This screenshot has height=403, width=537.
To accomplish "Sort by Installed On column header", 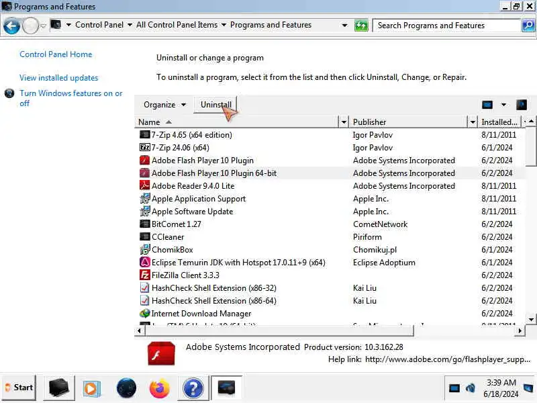I will point(499,122).
